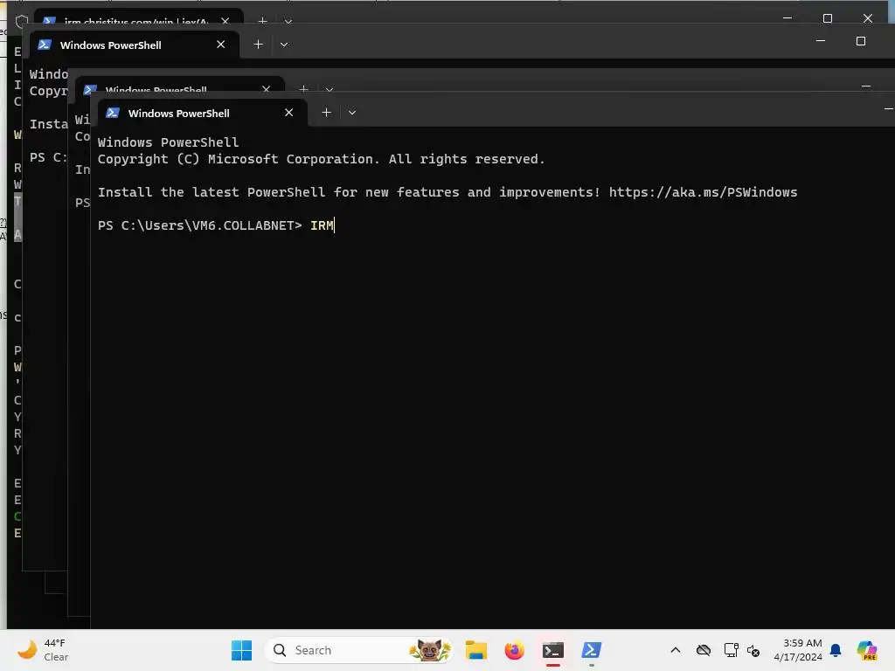Switch to PowerShell taskbar icon
Image resolution: width=895 pixels, height=671 pixels.
click(x=591, y=650)
